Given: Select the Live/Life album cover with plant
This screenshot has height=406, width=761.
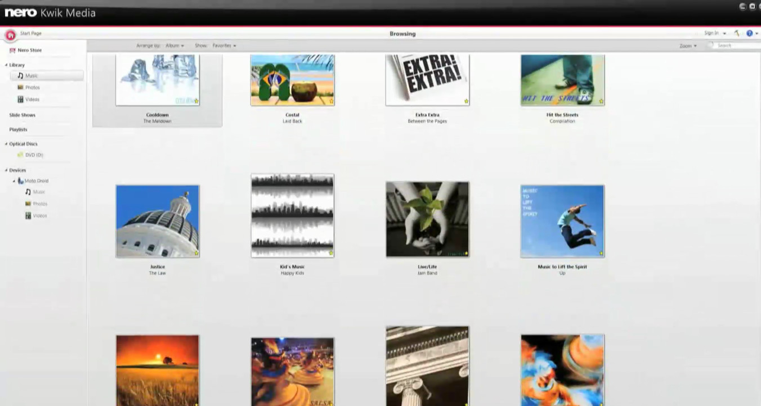Looking at the screenshot, I should [428, 219].
